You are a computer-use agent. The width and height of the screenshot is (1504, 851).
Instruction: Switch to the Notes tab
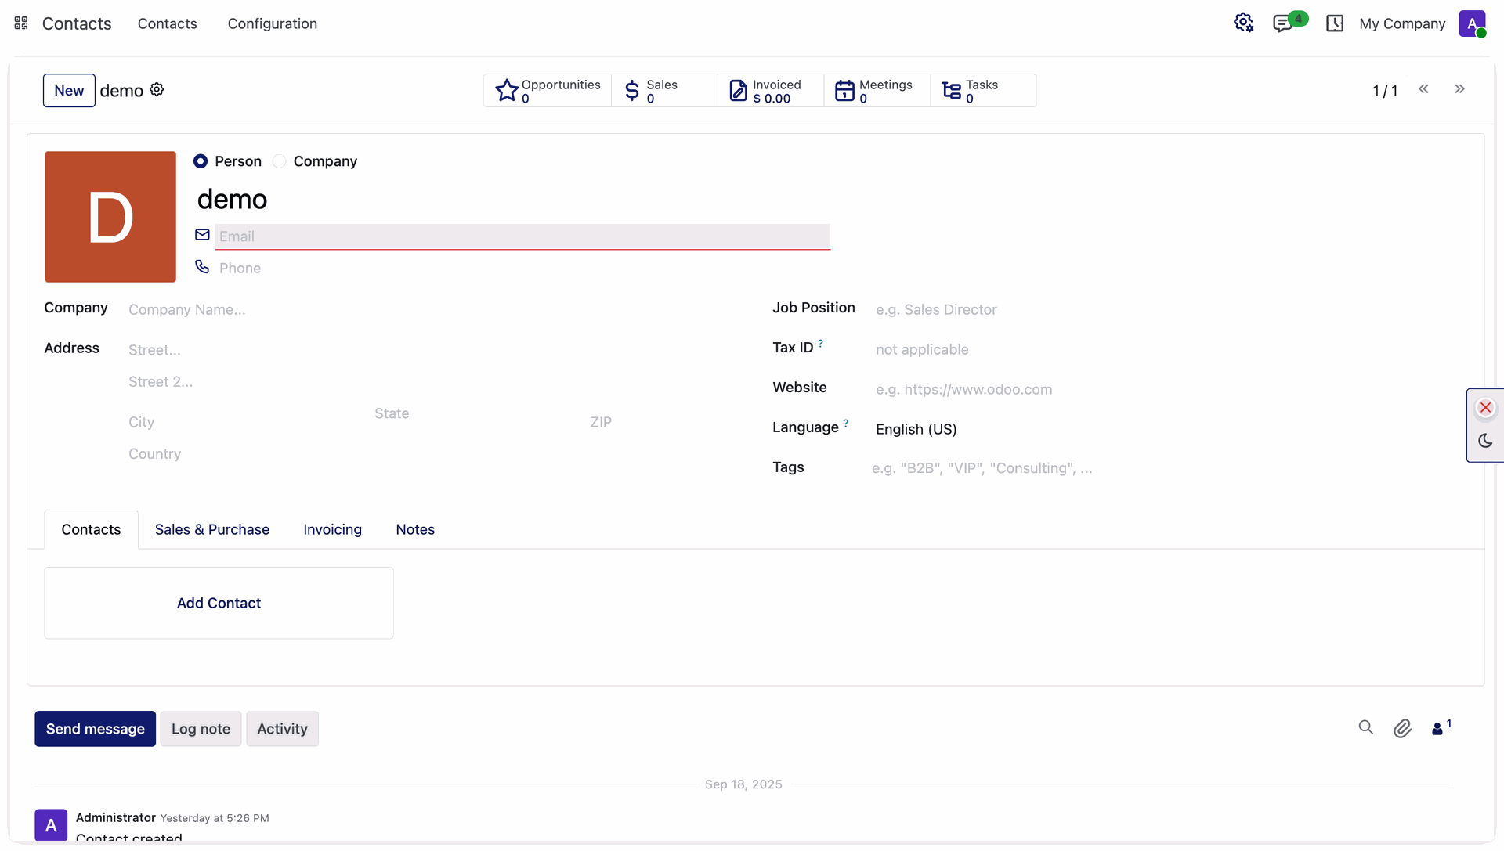pyautogui.click(x=415, y=530)
